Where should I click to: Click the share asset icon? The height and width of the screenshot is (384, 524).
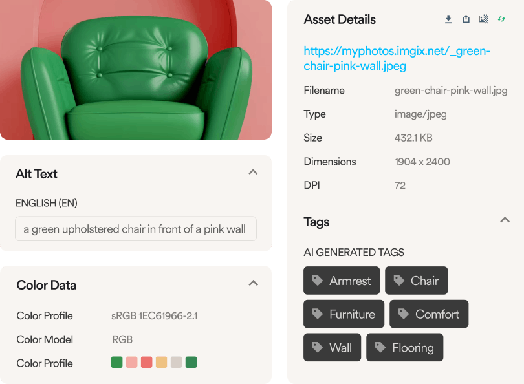click(x=466, y=19)
